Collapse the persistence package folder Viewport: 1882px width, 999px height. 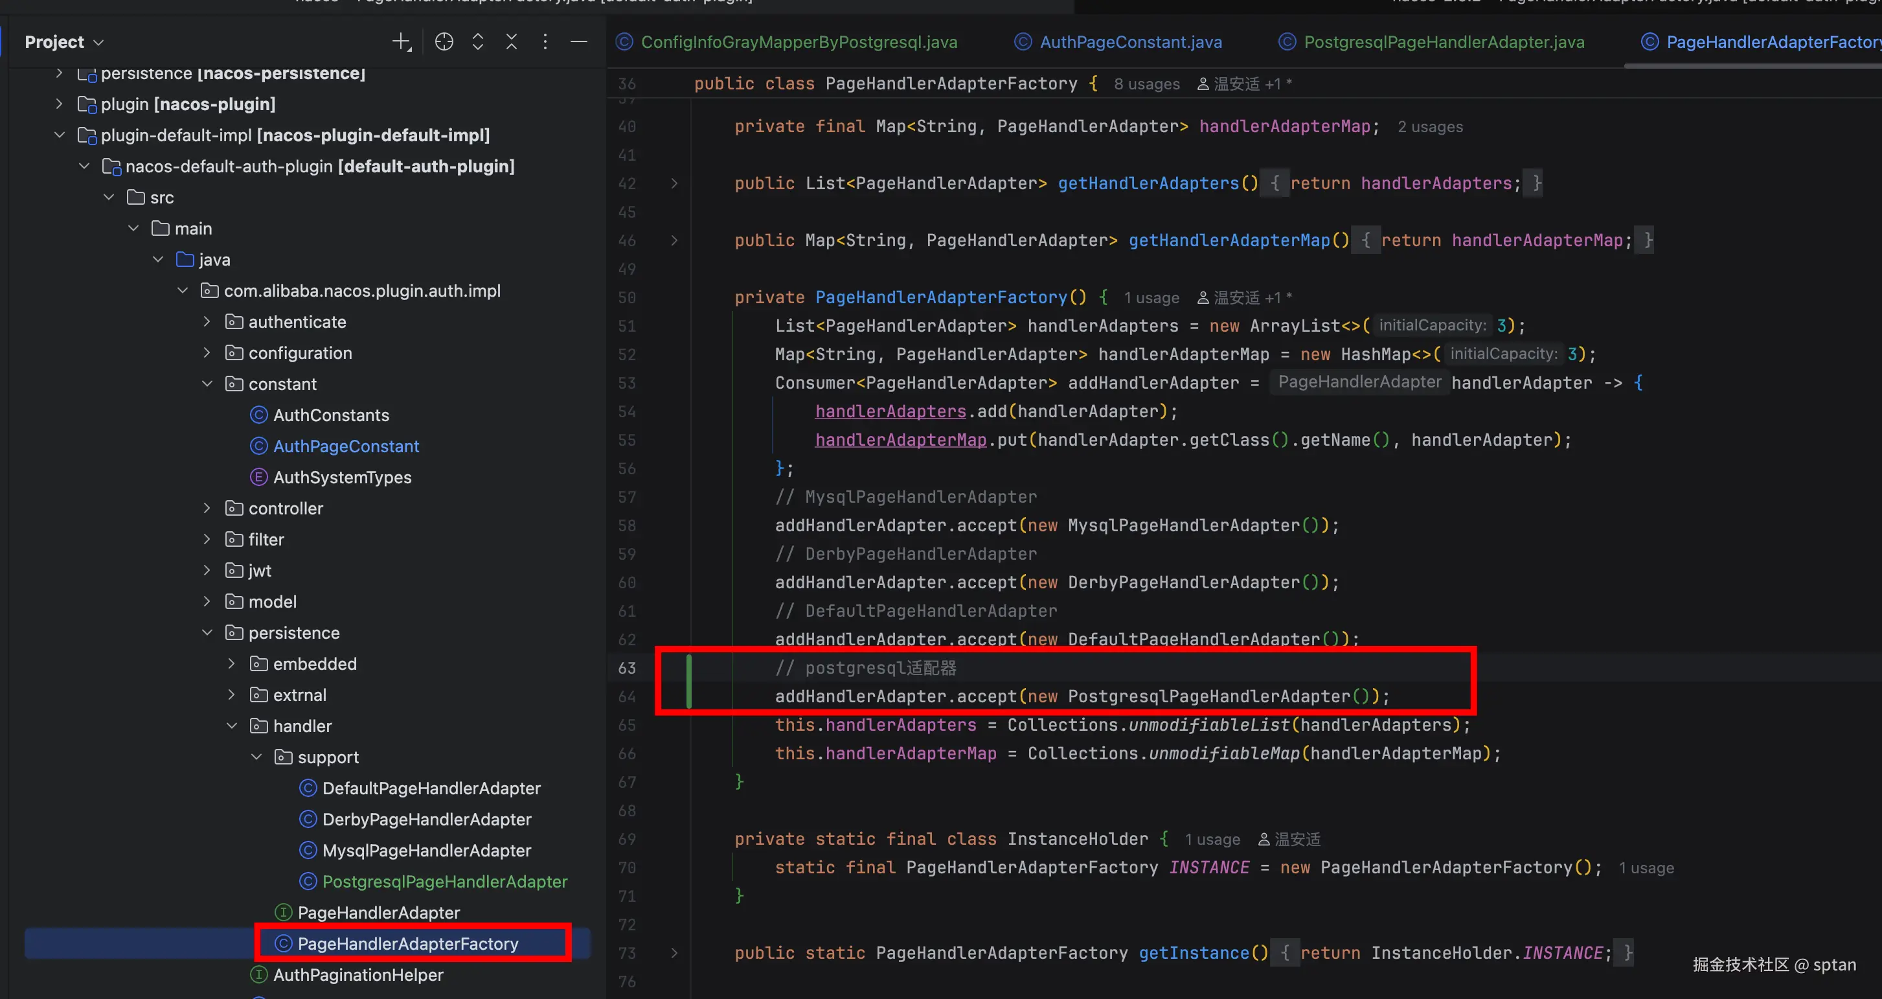pos(207,633)
